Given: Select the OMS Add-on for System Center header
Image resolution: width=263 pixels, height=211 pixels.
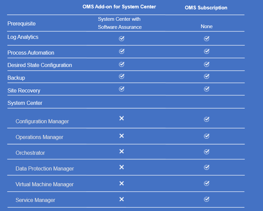Looking at the screenshot, I should (x=119, y=7).
